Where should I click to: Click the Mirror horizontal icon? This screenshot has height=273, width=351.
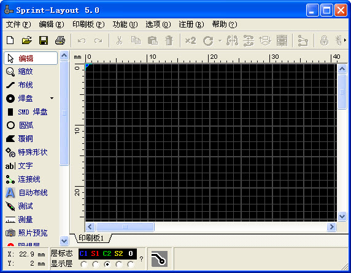click(232, 40)
